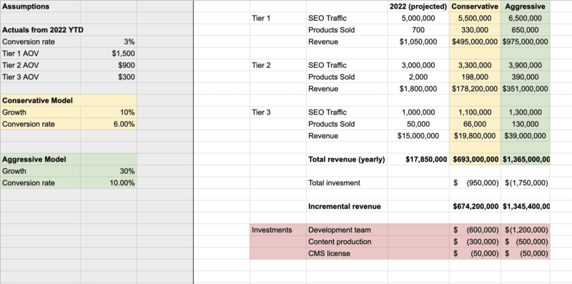Click the 3,000,000 Tier 2 traffic cell
Image resolution: width=572 pixels, height=284 pixels.
(418, 65)
